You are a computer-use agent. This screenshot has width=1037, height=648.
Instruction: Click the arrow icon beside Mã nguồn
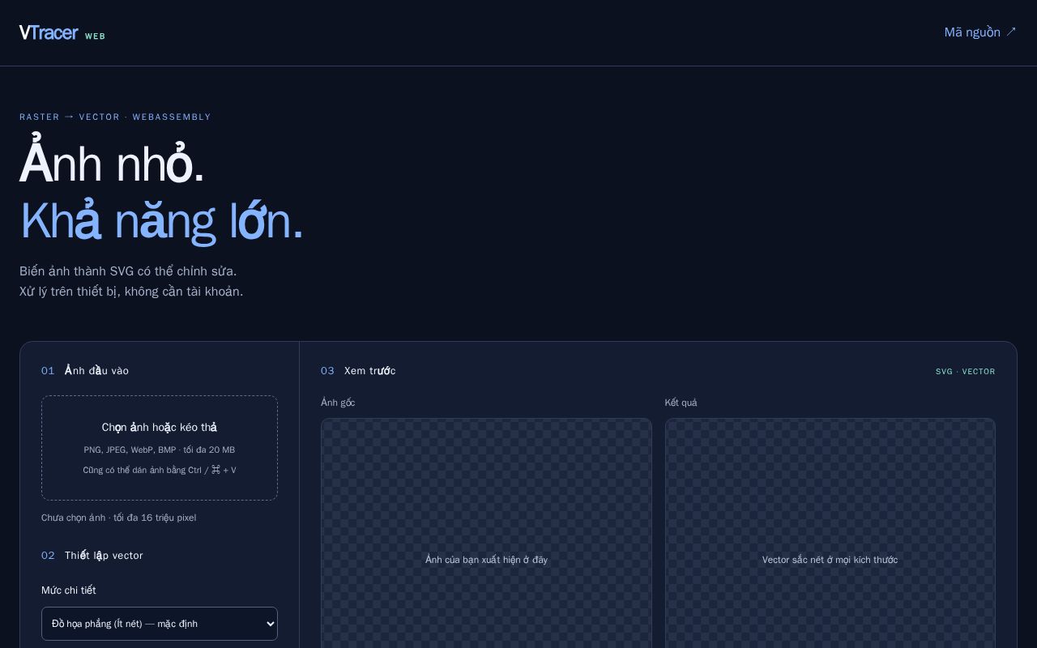[1011, 32]
